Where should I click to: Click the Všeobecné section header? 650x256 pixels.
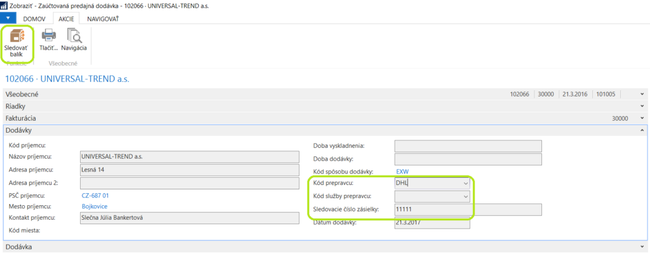click(325, 94)
